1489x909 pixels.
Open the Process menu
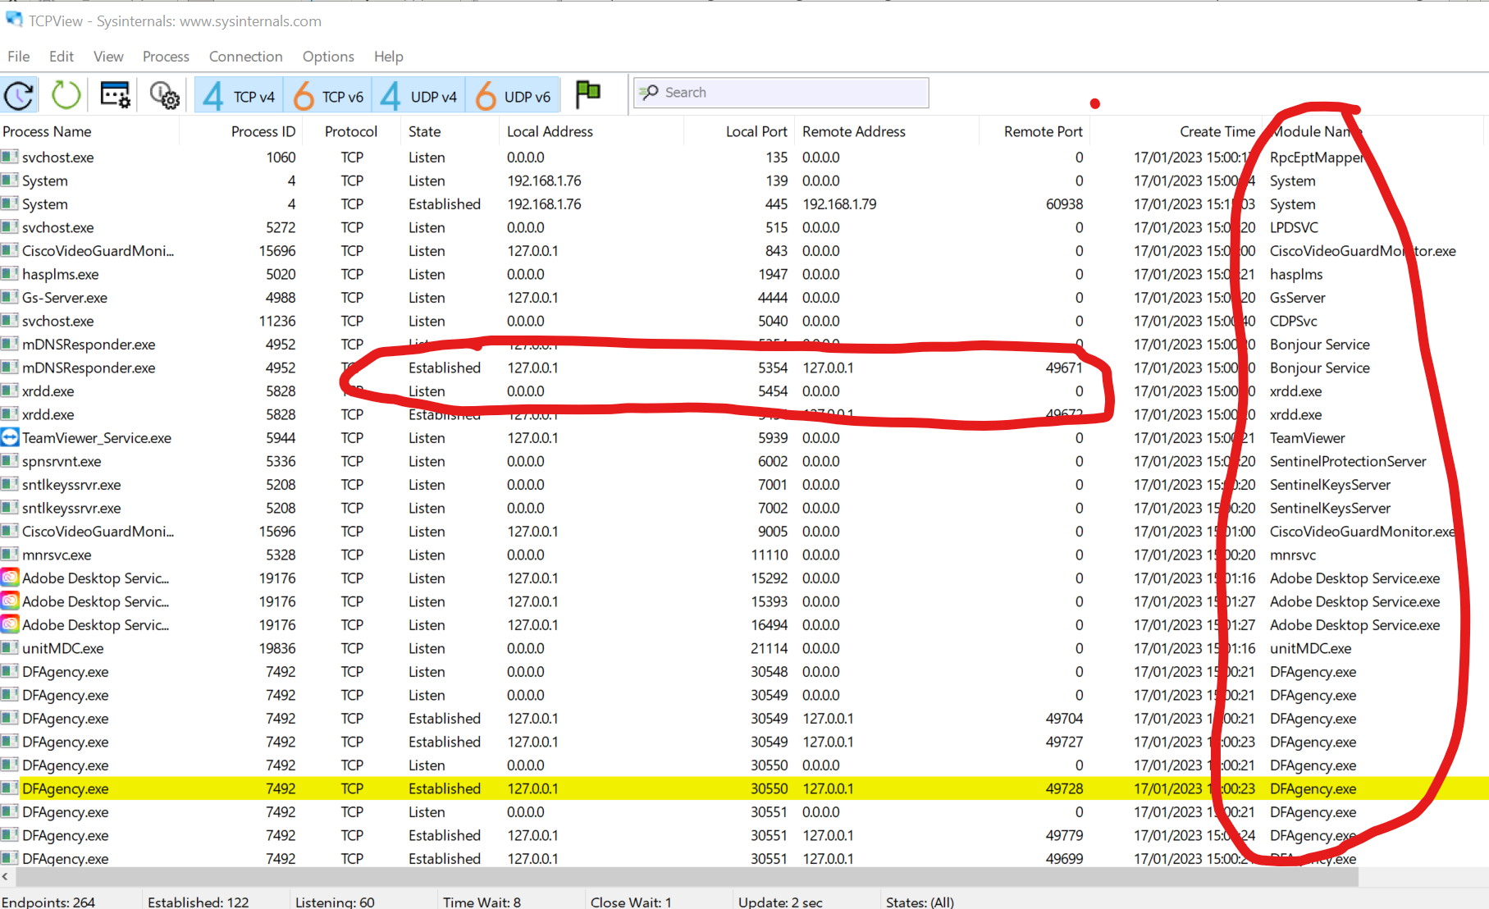[166, 57]
